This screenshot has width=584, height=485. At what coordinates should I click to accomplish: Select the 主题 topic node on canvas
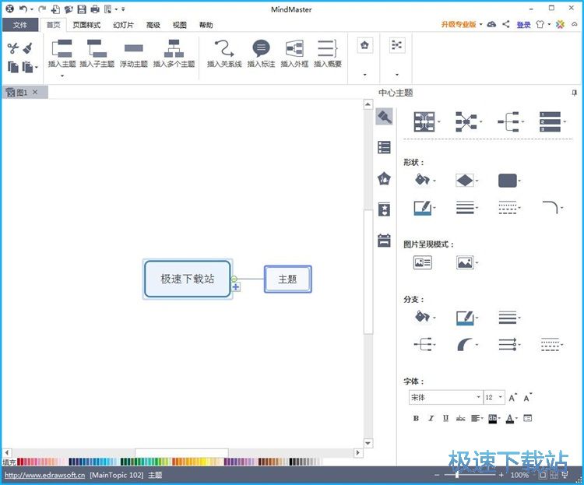[287, 279]
